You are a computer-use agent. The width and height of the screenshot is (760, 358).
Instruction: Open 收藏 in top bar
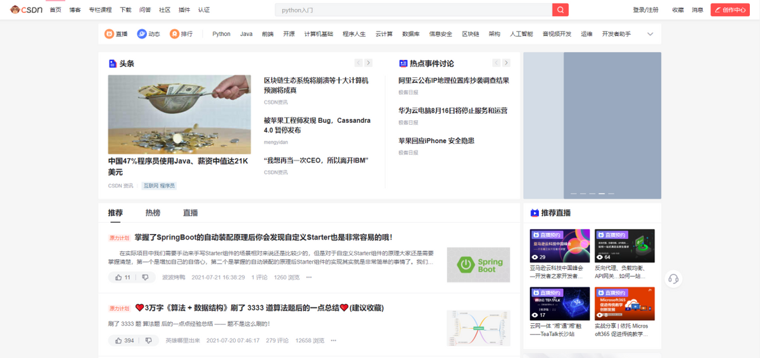(678, 10)
